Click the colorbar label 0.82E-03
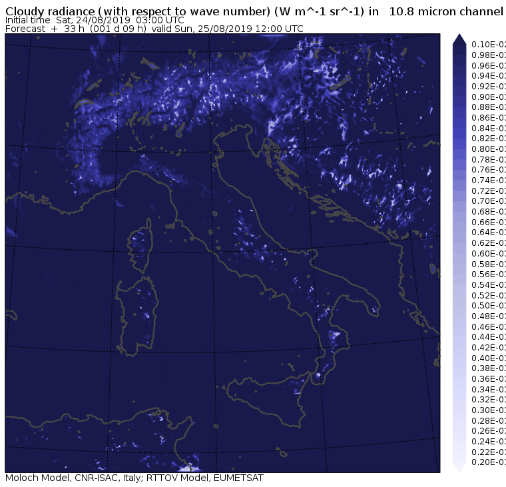 pyautogui.click(x=489, y=139)
